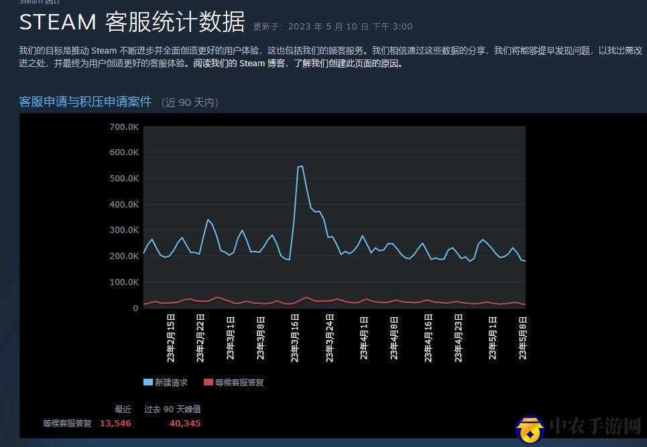Image resolution: width=647 pixels, height=447 pixels.
Task: Click the '最近' column header
Action: 123,409
